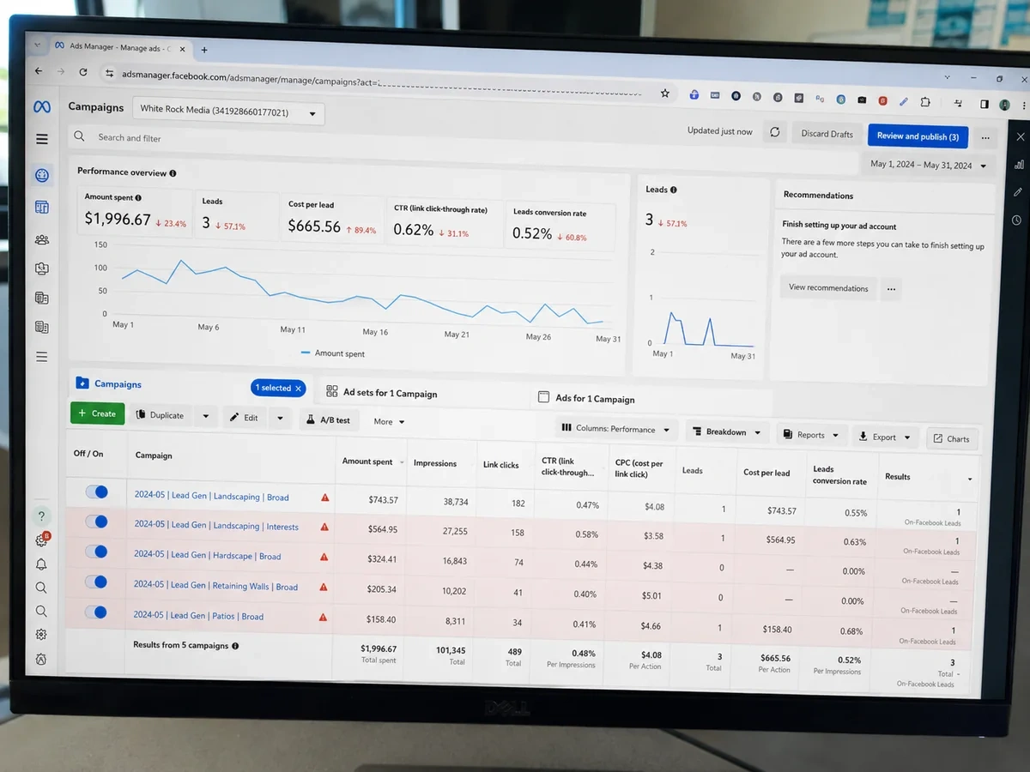Open a new browser tab
Image resolution: width=1030 pixels, height=772 pixels.
[204, 50]
